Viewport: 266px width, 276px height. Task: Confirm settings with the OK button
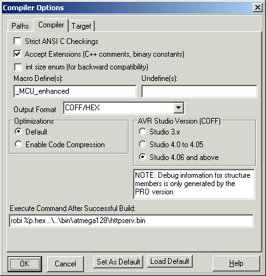(25, 264)
